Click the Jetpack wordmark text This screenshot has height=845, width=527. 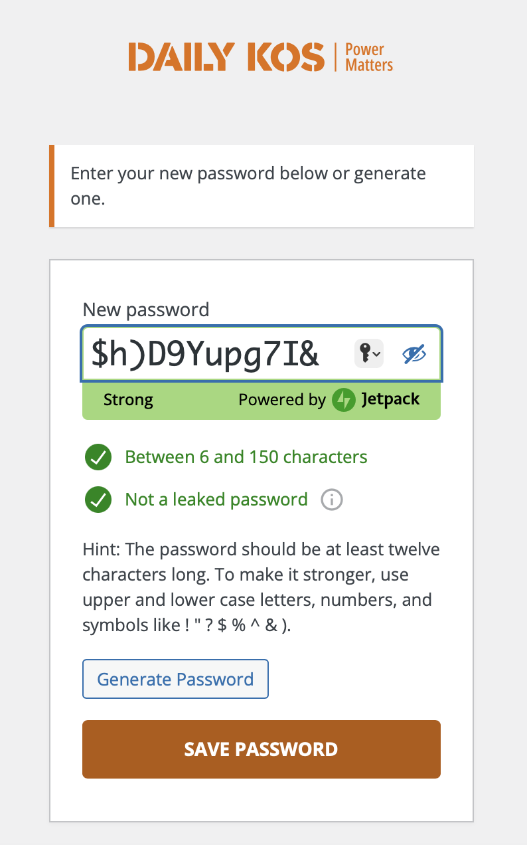click(391, 399)
